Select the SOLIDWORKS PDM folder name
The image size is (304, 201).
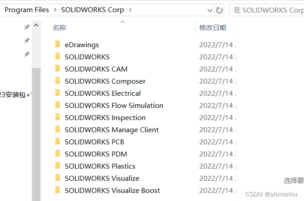click(x=96, y=154)
